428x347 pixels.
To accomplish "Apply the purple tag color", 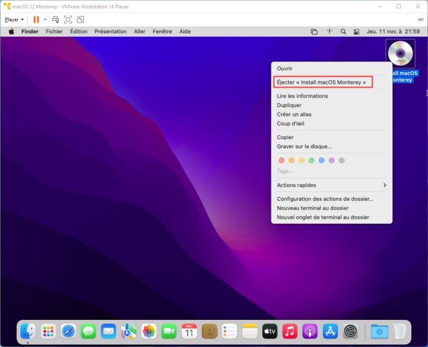I will [331, 161].
